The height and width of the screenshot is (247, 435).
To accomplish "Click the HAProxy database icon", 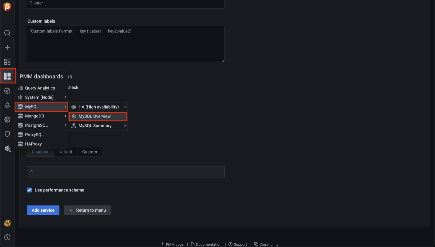I will click(20, 144).
